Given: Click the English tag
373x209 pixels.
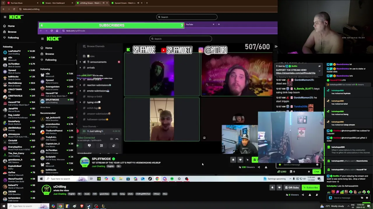Looking at the screenshot, I should (x=71, y=194).
